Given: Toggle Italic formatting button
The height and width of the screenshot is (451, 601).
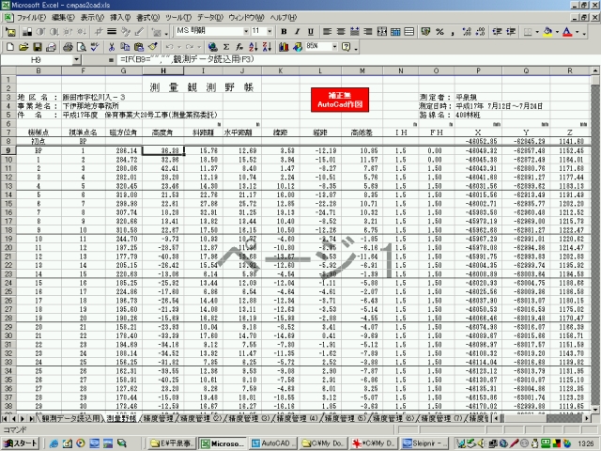Looking at the screenshot, I should tap(297, 31).
